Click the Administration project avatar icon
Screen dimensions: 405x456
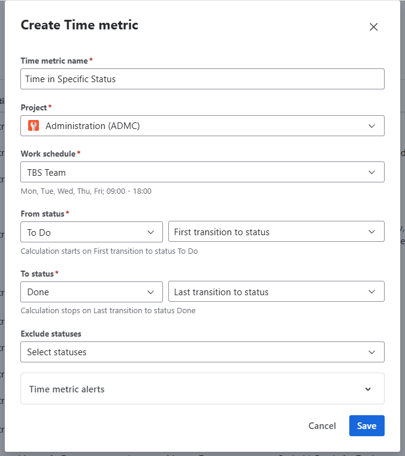tap(34, 126)
